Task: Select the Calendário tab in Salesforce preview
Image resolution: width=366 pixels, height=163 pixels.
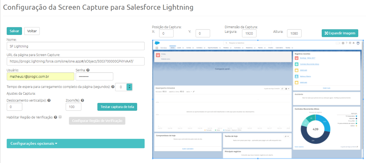Action: 279,48
